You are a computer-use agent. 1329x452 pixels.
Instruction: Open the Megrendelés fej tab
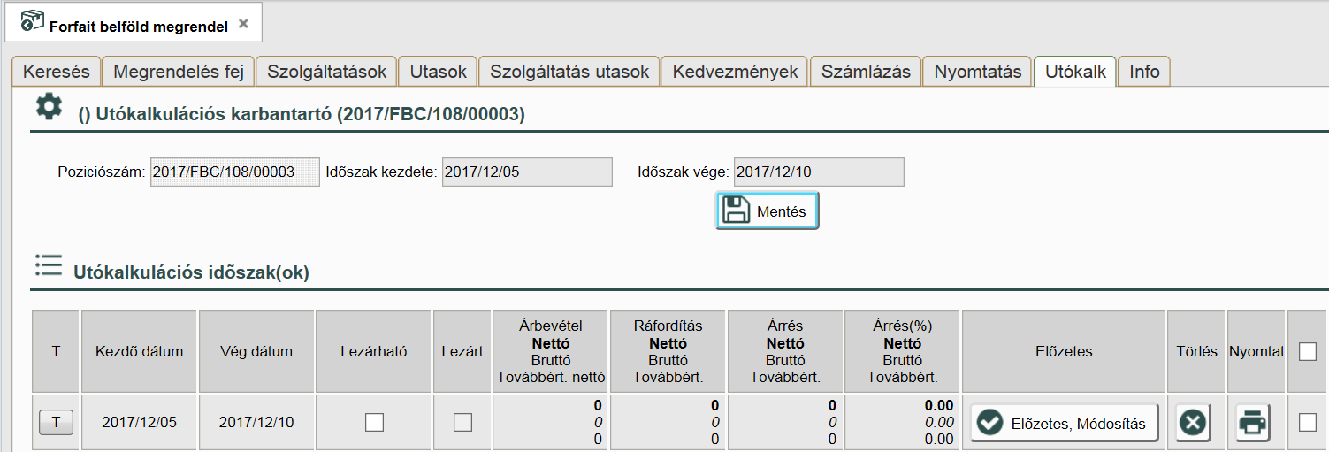click(x=179, y=72)
